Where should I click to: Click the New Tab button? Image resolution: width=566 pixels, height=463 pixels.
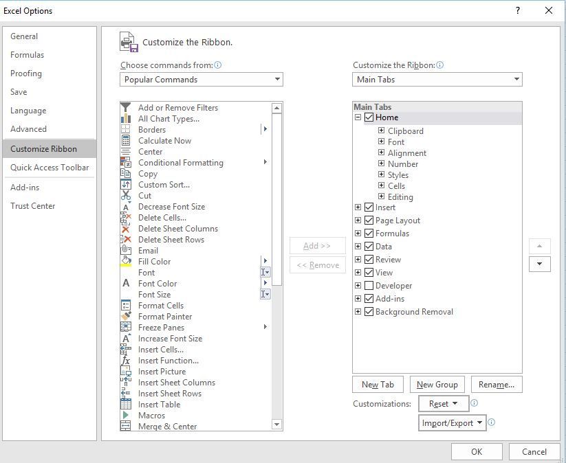[378, 385]
